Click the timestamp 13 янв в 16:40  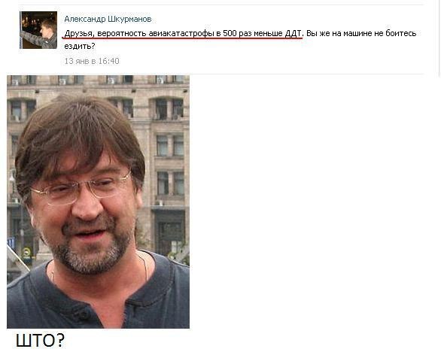click(x=92, y=61)
